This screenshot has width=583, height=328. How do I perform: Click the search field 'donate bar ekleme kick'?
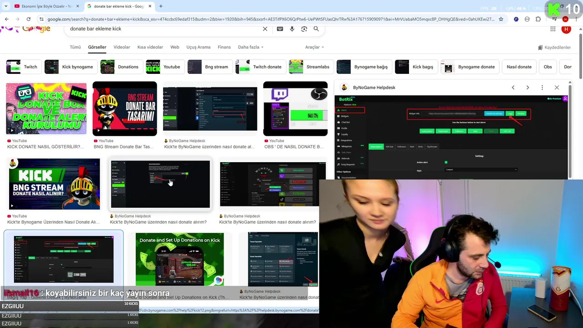(164, 29)
